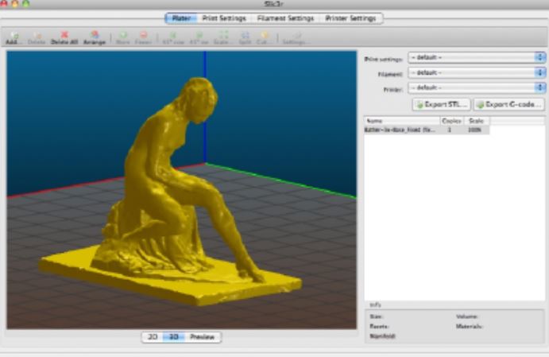549x357 pixels.
Task: Click the Cut toolbar button
Action: tap(264, 38)
